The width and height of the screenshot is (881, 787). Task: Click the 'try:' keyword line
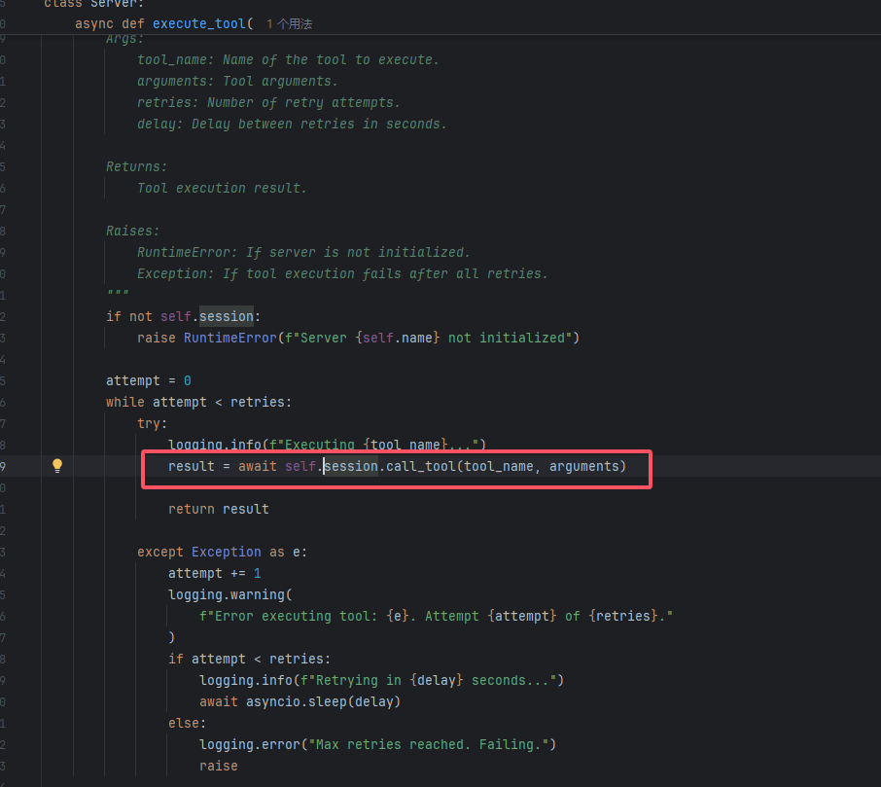pos(153,423)
